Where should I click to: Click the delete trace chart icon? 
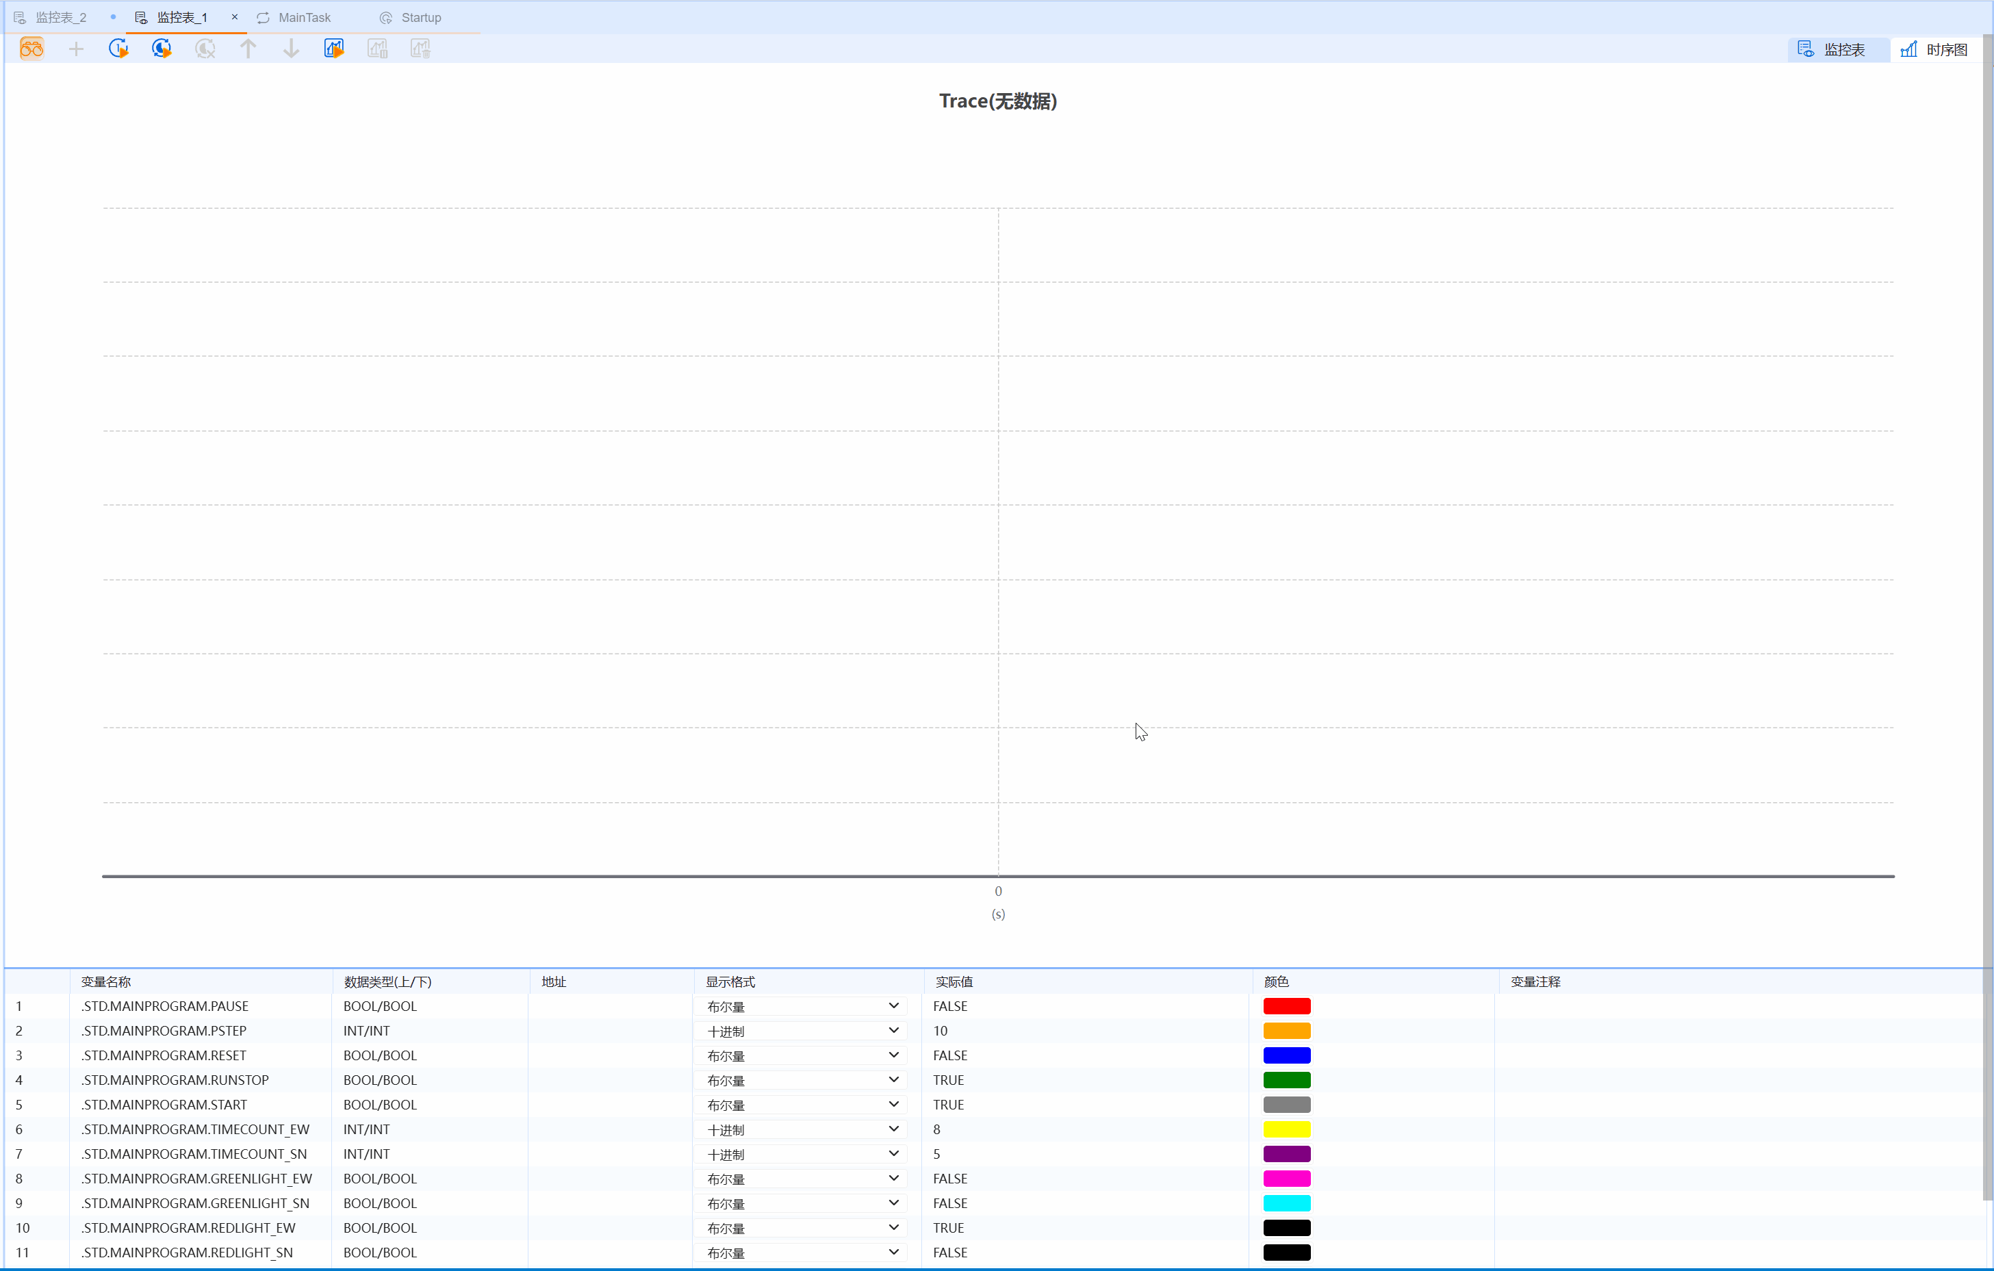click(x=421, y=49)
